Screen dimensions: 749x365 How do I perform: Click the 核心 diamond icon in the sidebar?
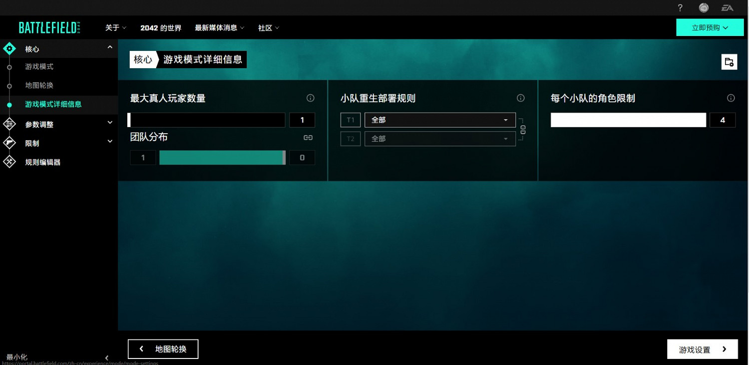pos(9,48)
